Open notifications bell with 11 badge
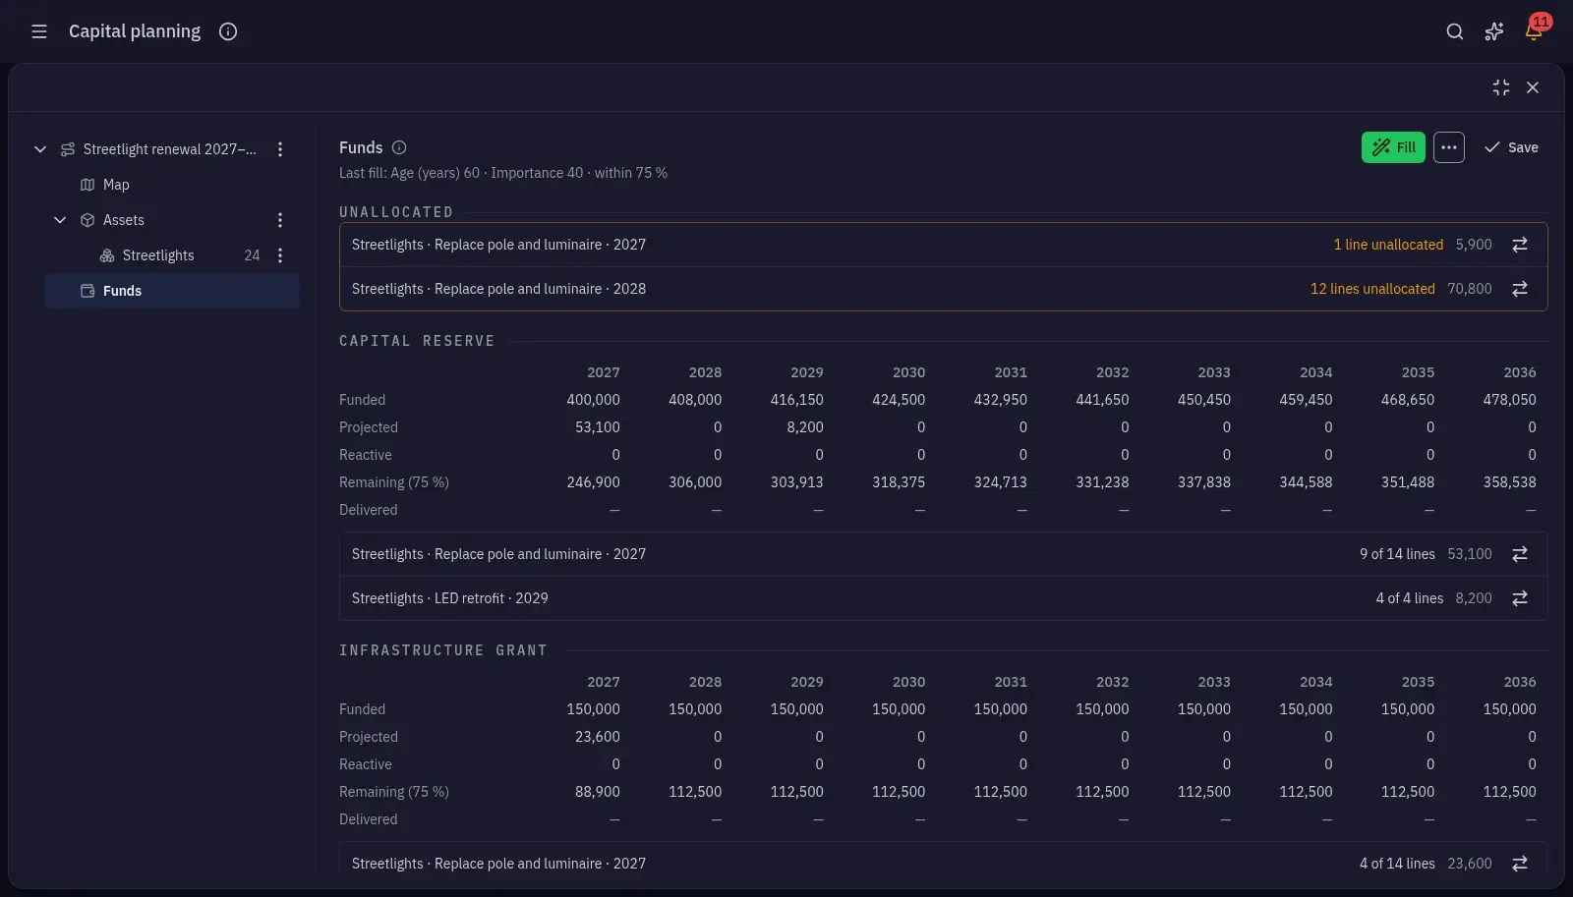 (x=1534, y=31)
